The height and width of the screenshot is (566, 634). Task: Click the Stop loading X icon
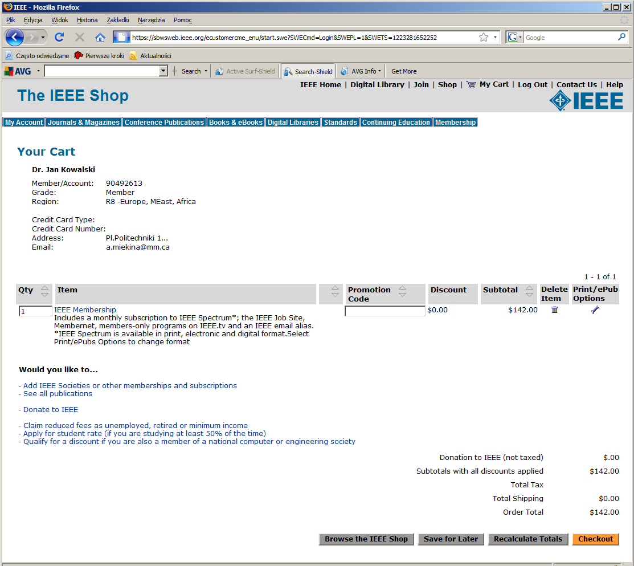[x=80, y=37]
